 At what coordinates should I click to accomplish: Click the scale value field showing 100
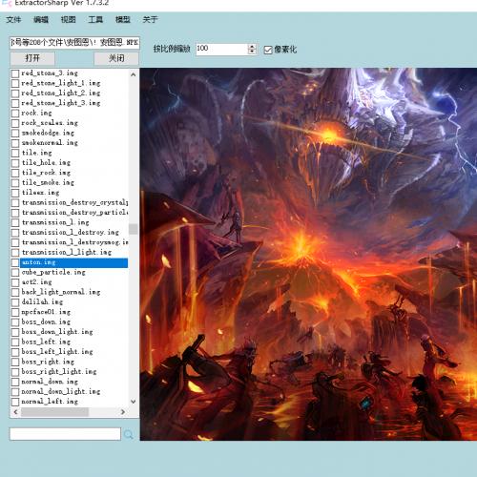(221, 49)
